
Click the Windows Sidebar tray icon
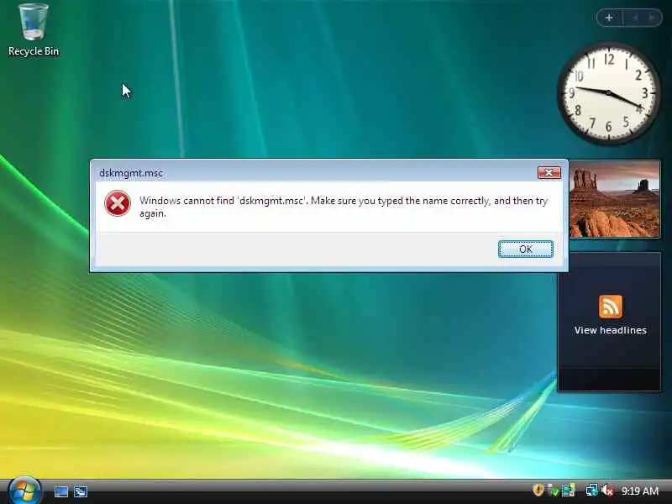pos(569,491)
